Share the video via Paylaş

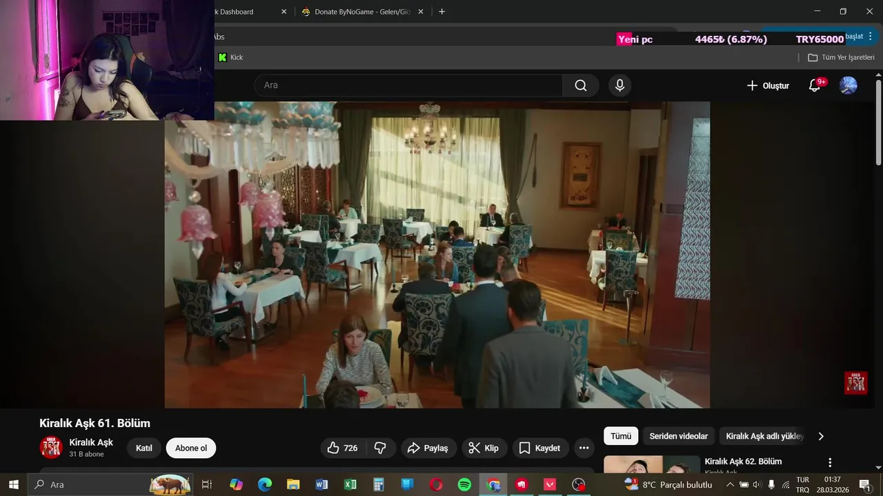coord(428,448)
